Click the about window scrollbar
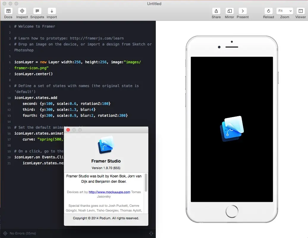The height and width of the screenshot is (238, 308). [x=146, y=183]
